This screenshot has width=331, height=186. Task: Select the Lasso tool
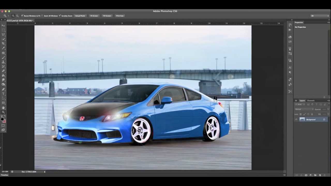click(3, 34)
